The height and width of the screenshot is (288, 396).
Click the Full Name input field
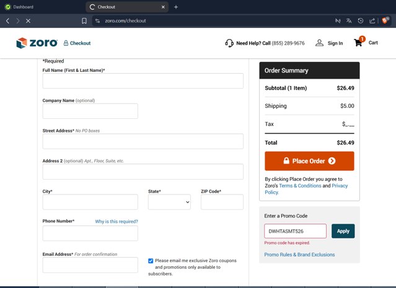tap(143, 81)
